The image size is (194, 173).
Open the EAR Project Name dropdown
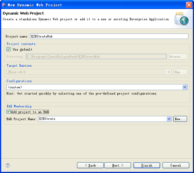[169, 119]
